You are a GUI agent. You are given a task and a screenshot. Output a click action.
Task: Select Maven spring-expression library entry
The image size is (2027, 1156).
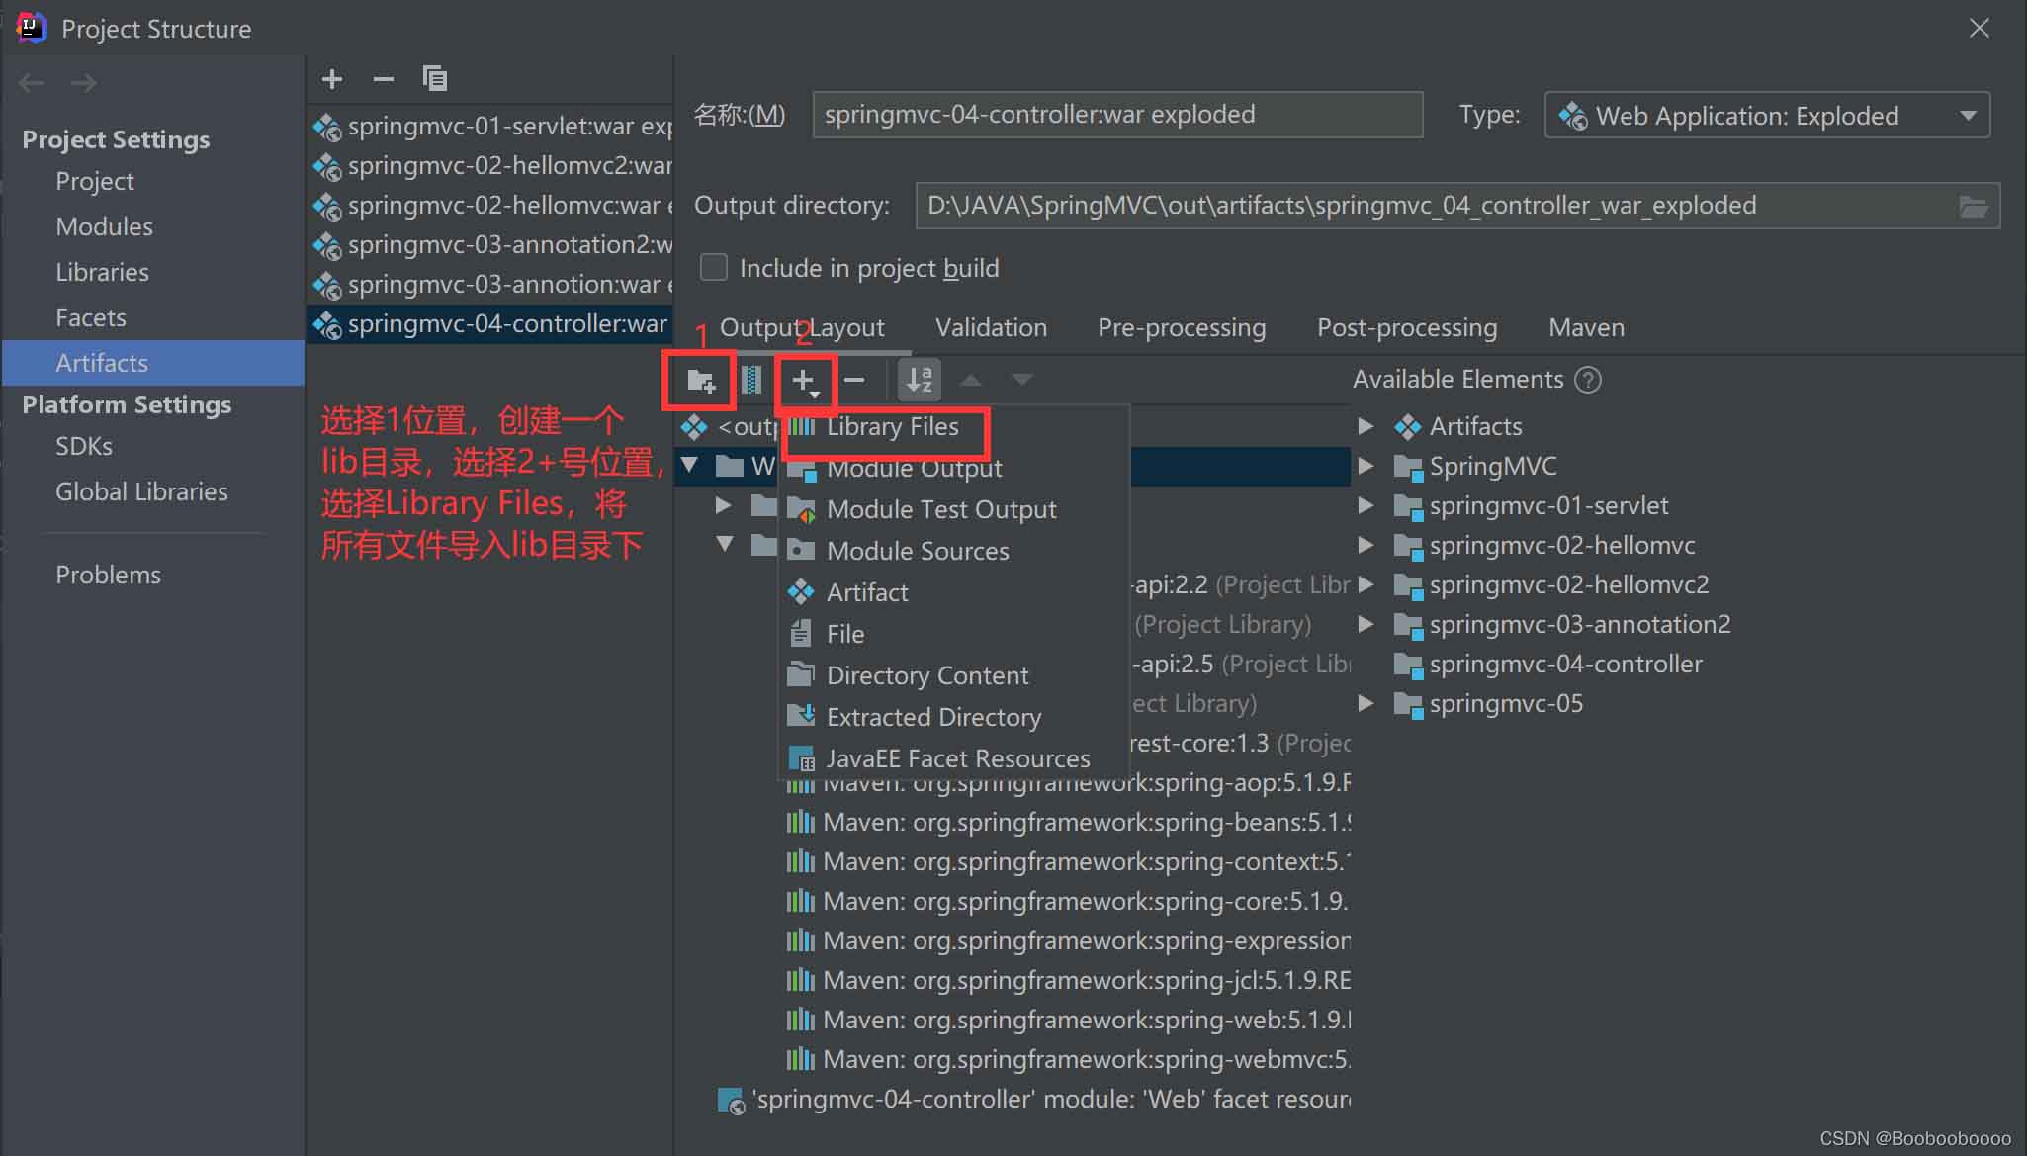(x=1068, y=941)
